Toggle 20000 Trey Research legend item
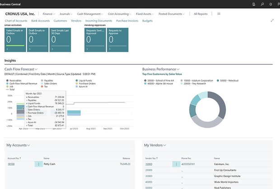This screenshot has width=280, height=189. point(193,83)
